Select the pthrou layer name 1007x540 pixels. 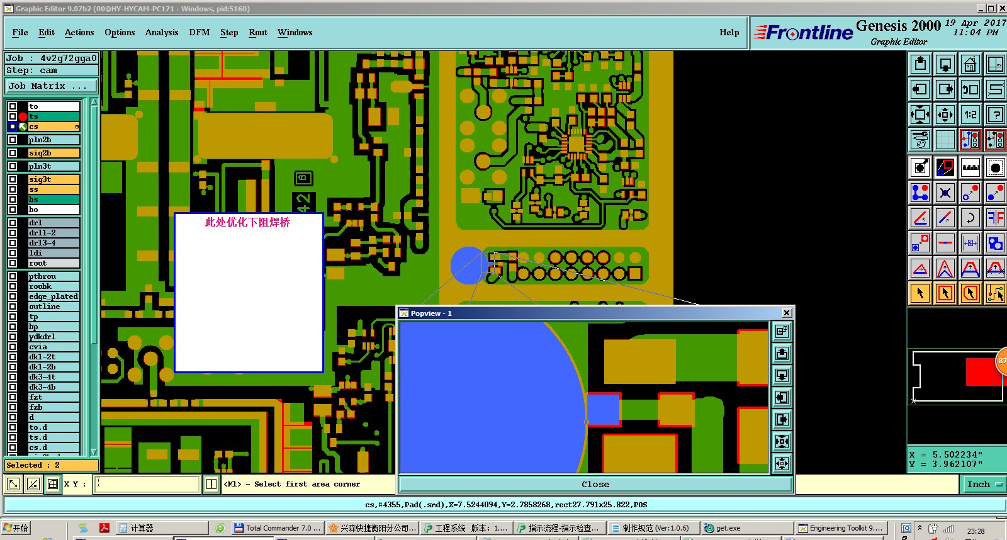pyautogui.click(x=54, y=276)
